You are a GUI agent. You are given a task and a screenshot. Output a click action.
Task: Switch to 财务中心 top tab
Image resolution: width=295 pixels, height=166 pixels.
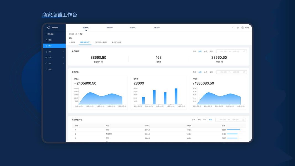[133, 28]
